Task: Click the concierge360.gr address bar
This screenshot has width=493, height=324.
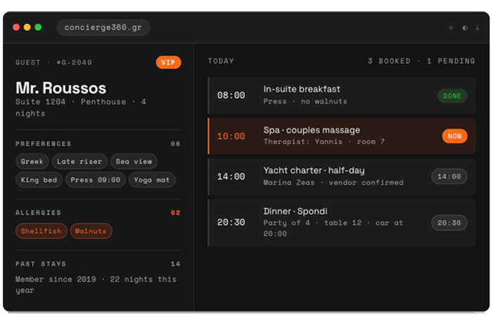Action: pyautogui.click(x=103, y=27)
